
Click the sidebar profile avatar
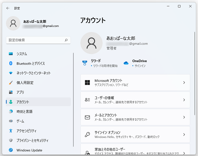[x=13, y=23]
